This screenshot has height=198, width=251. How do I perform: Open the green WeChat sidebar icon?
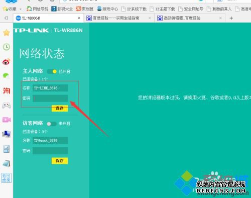coord(7,76)
